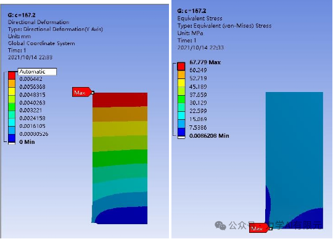The height and width of the screenshot is (239, 333).
Task: Click the green swatch beside 0.003221
Action: tap(12, 107)
